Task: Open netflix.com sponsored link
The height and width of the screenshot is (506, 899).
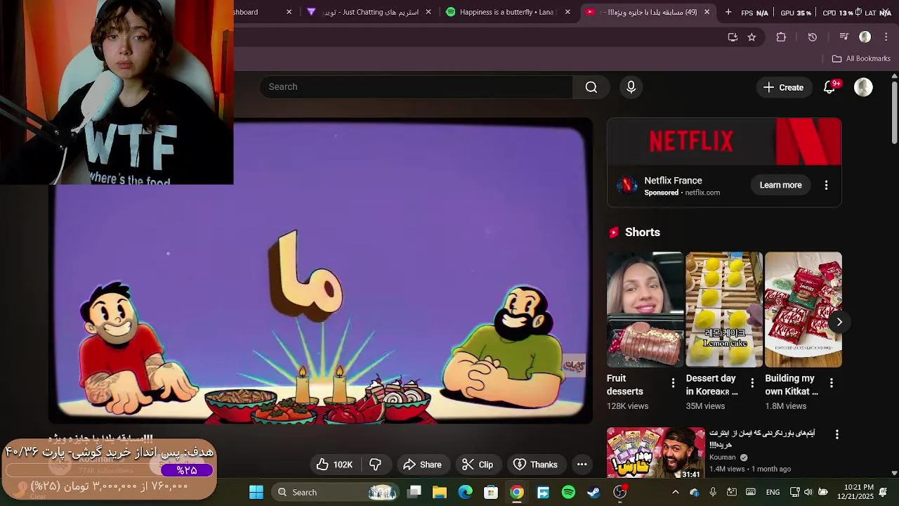Action: (702, 193)
